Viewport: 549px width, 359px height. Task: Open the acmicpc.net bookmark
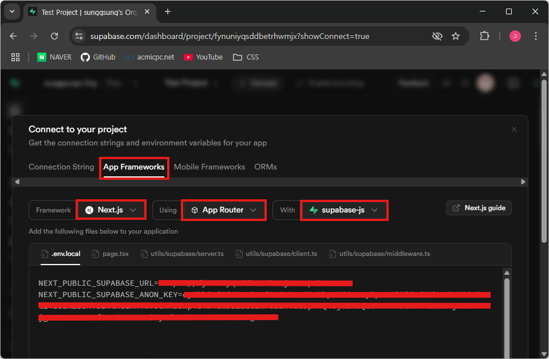point(149,57)
